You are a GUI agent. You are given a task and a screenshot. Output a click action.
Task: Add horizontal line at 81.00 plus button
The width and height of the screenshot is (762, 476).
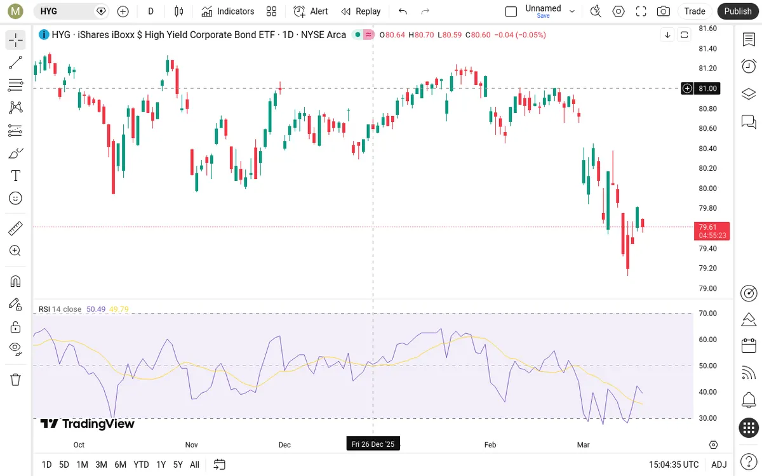coord(687,88)
